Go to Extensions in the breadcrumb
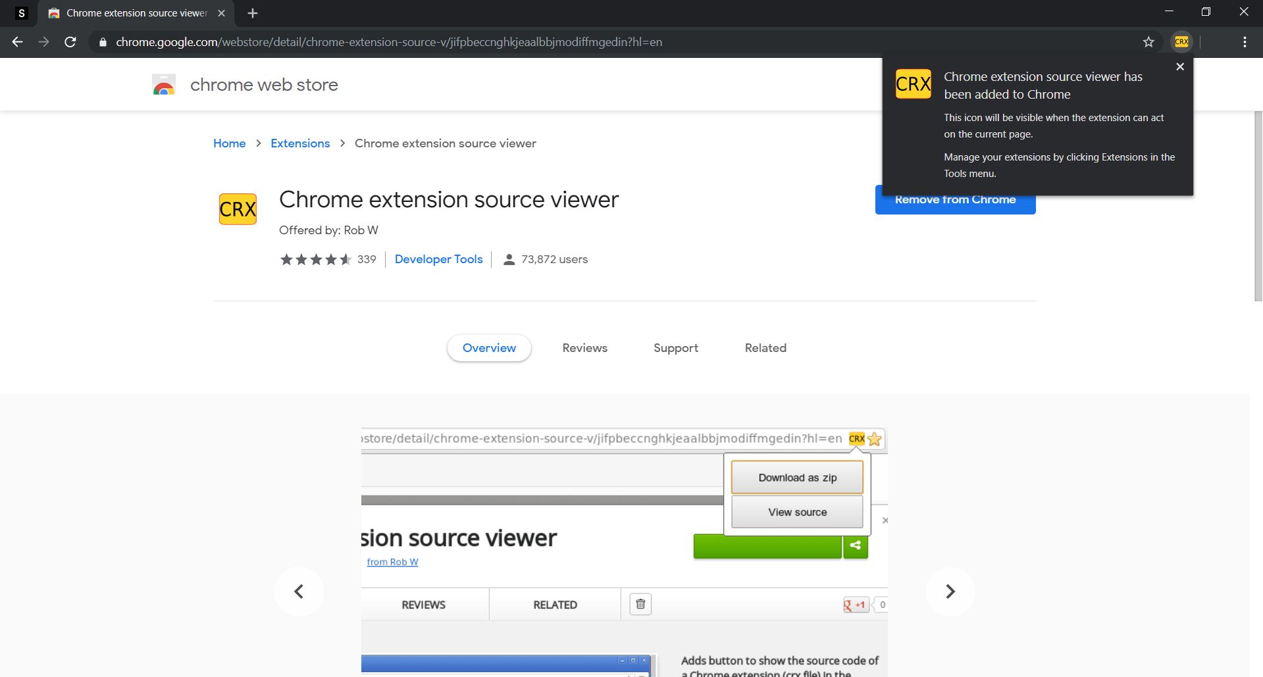This screenshot has height=677, width=1263. 300,143
